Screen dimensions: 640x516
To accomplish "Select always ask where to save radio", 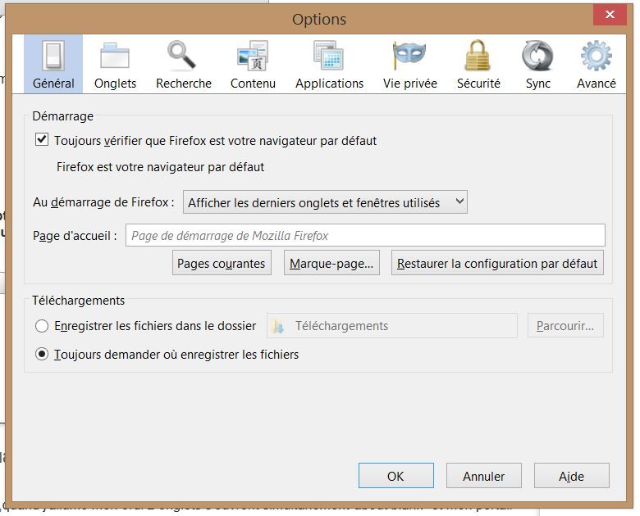I will point(42,354).
